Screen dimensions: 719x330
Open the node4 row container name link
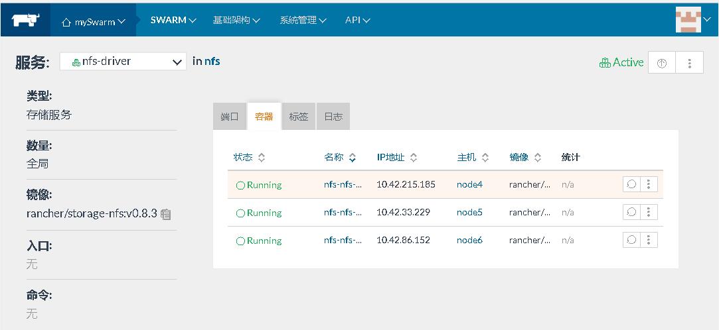click(343, 184)
